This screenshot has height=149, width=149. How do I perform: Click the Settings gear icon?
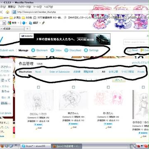(86, 50)
